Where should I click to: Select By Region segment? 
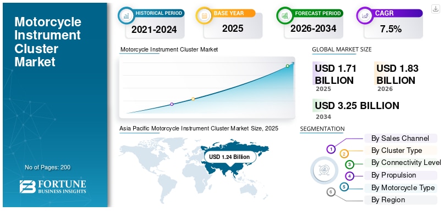pos(401,199)
